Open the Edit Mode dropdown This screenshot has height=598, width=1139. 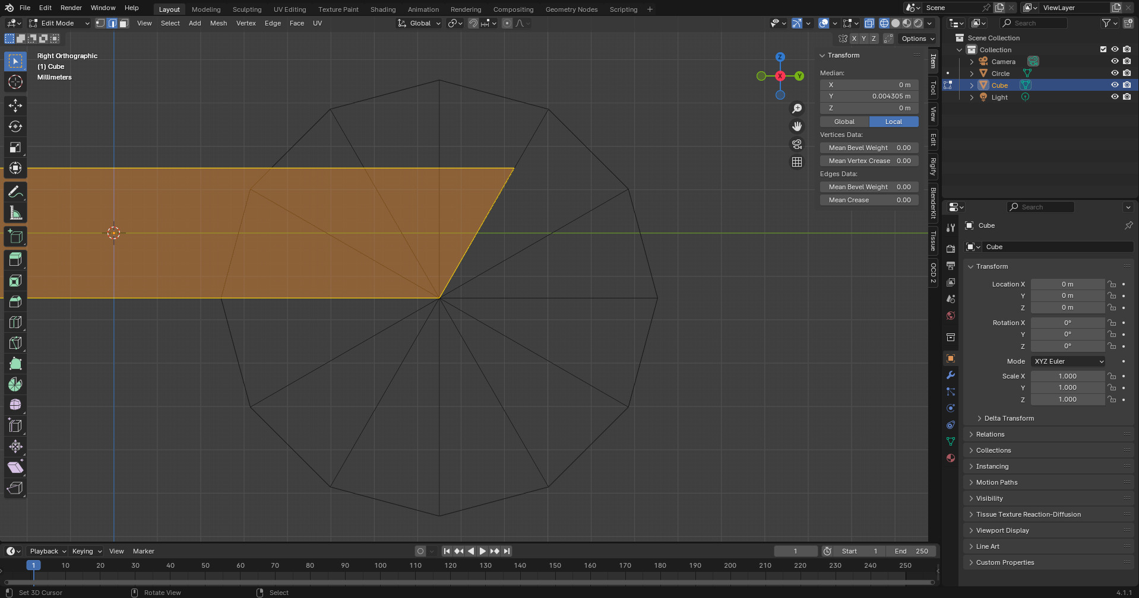pyautogui.click(x=59, y=23)
